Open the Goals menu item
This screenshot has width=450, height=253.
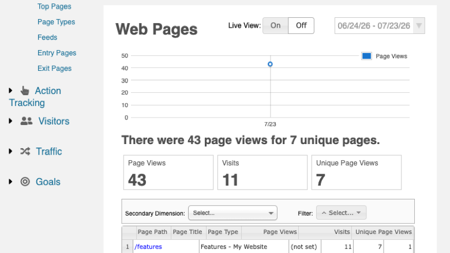(48, 182)
